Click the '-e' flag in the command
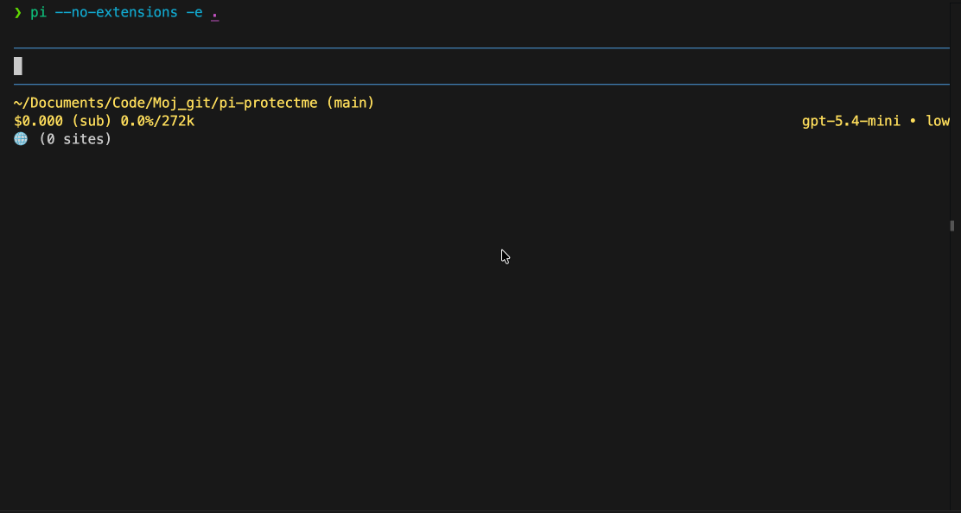The width and height of the screenshot is (961, 513). point(194,12)
